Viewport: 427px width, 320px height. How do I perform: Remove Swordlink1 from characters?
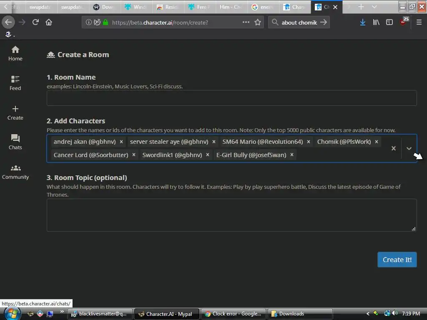point(208,155)
